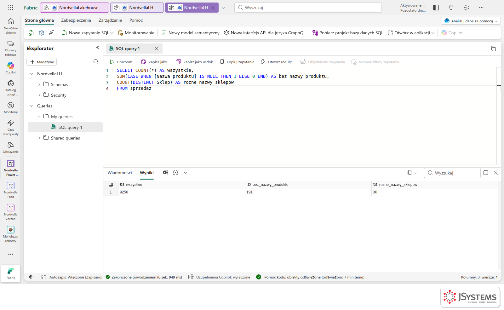The width and height of the screenshot is (504, 310).
Task: Switch to the Zabezpieczenia tab
Action: (x=76, y=20)
